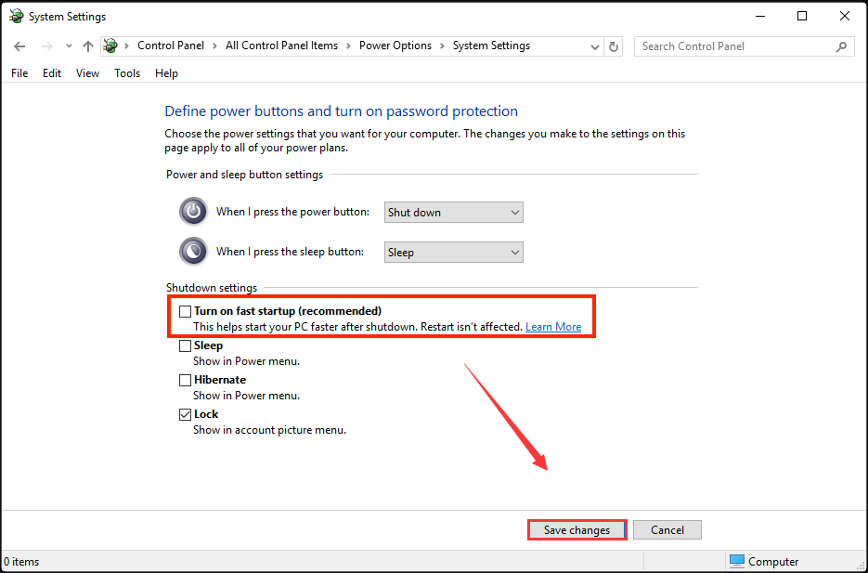The height and width of the screenshot is (573, 868).
Task: Click the System Settings breadcrumb
Action: click(492, 46)
